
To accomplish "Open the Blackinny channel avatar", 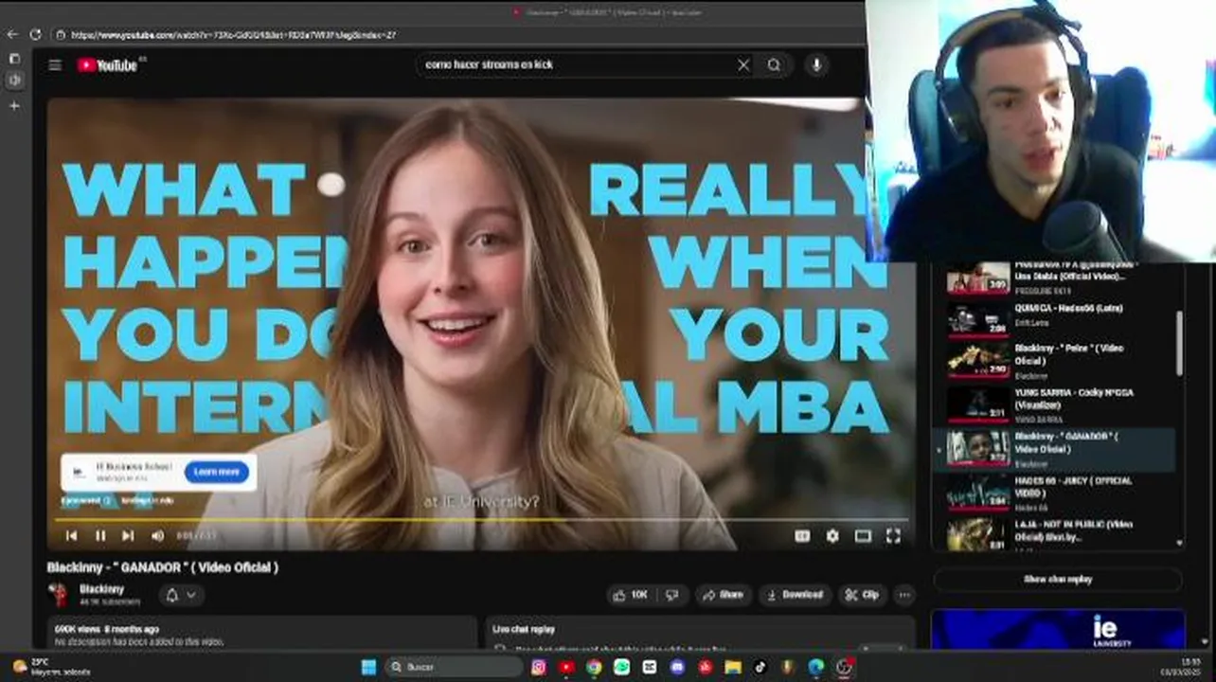I will click(x=59, y=595).
